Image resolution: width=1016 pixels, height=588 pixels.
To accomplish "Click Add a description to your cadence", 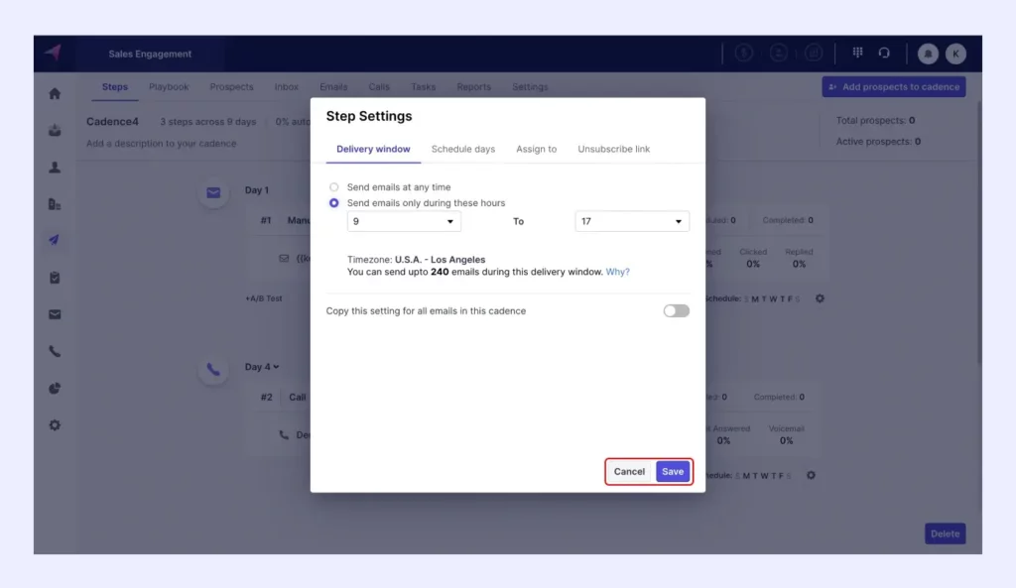I will coord(162,144).
